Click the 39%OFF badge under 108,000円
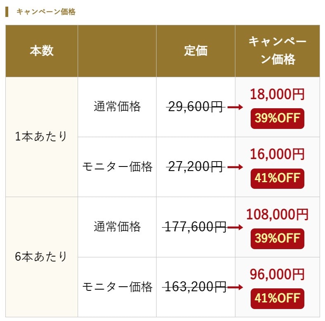Image resolution: width=325 pixels, height=321 pixels. click(278, 239)
